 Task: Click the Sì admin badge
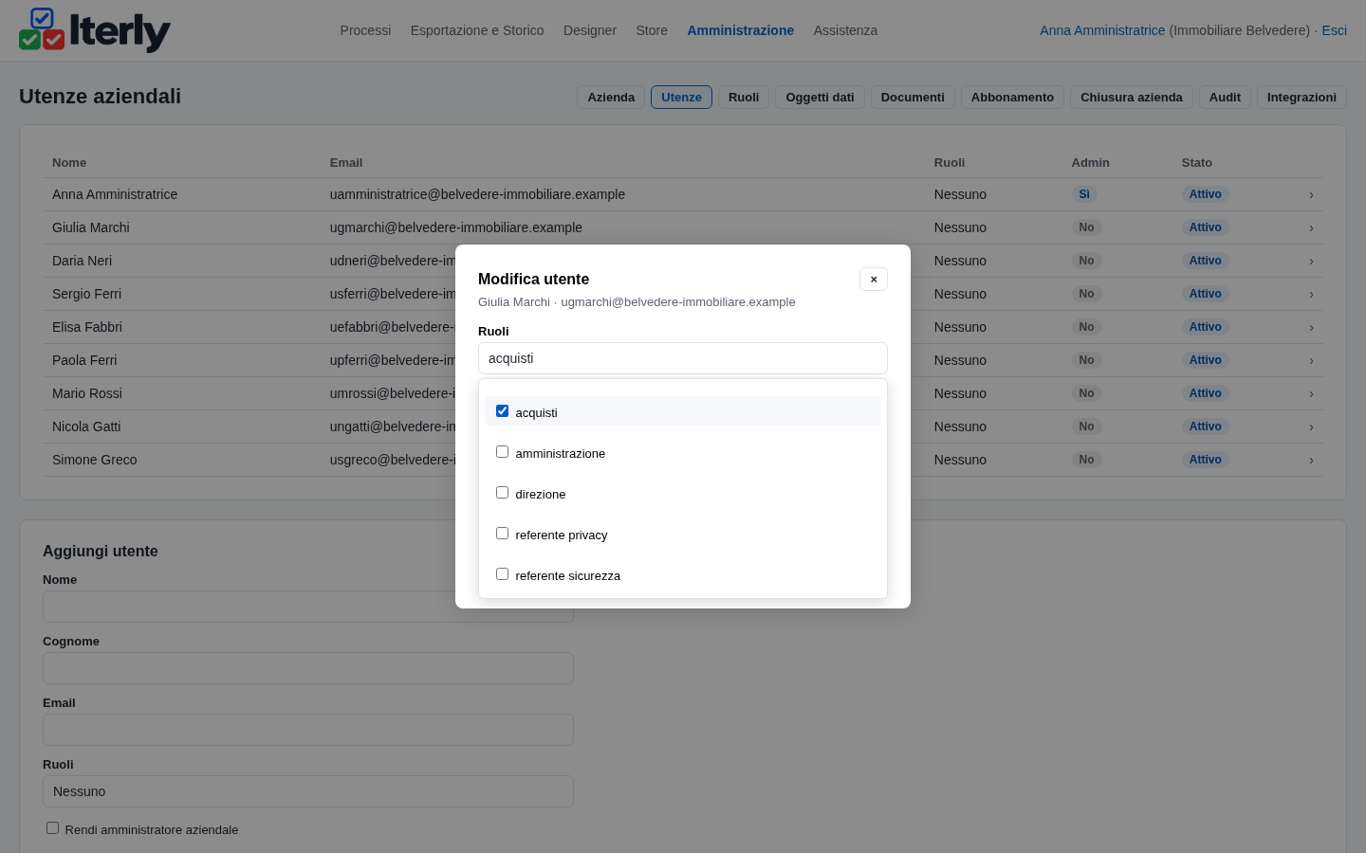tap(1084, 194)
